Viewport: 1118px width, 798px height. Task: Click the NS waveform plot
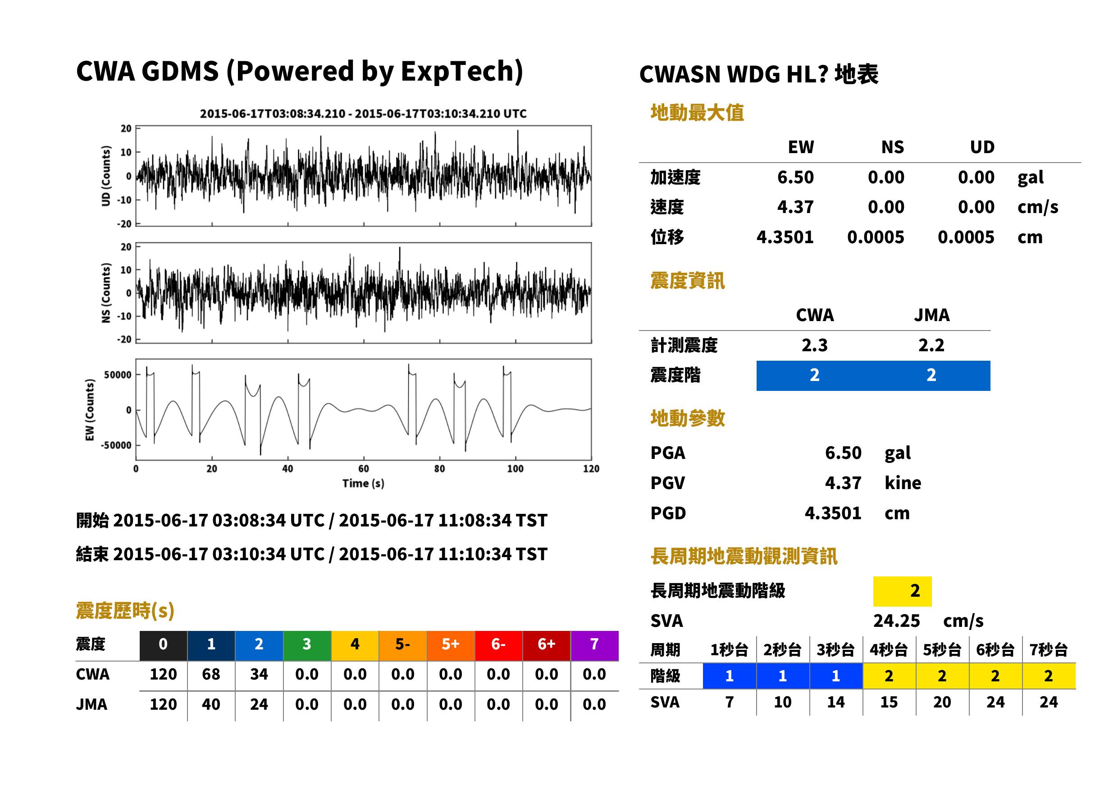point(363,293)
